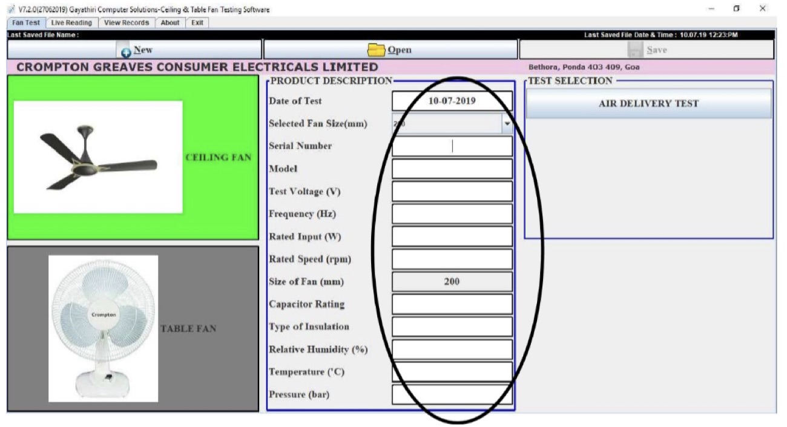787x427 pixels.
Task: Click the Crompton Greaves company title
Action: [x=197, y=67]
